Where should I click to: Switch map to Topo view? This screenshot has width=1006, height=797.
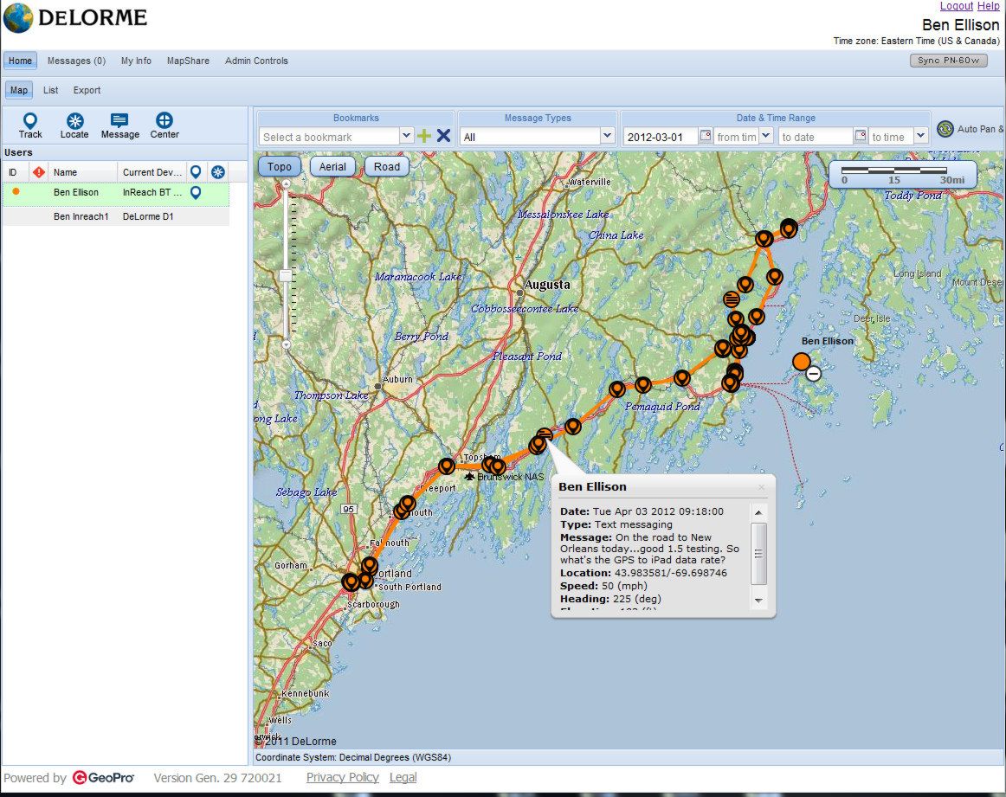pyautogui.click(x=279, y=167)
